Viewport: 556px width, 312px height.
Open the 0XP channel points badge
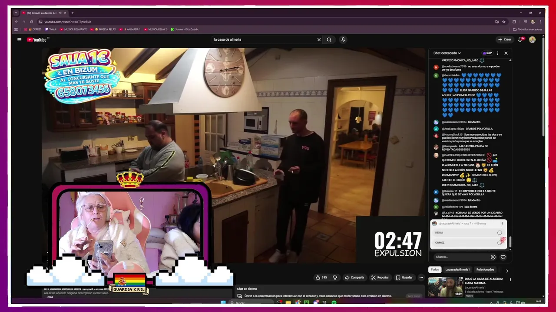tap(487, 53)
